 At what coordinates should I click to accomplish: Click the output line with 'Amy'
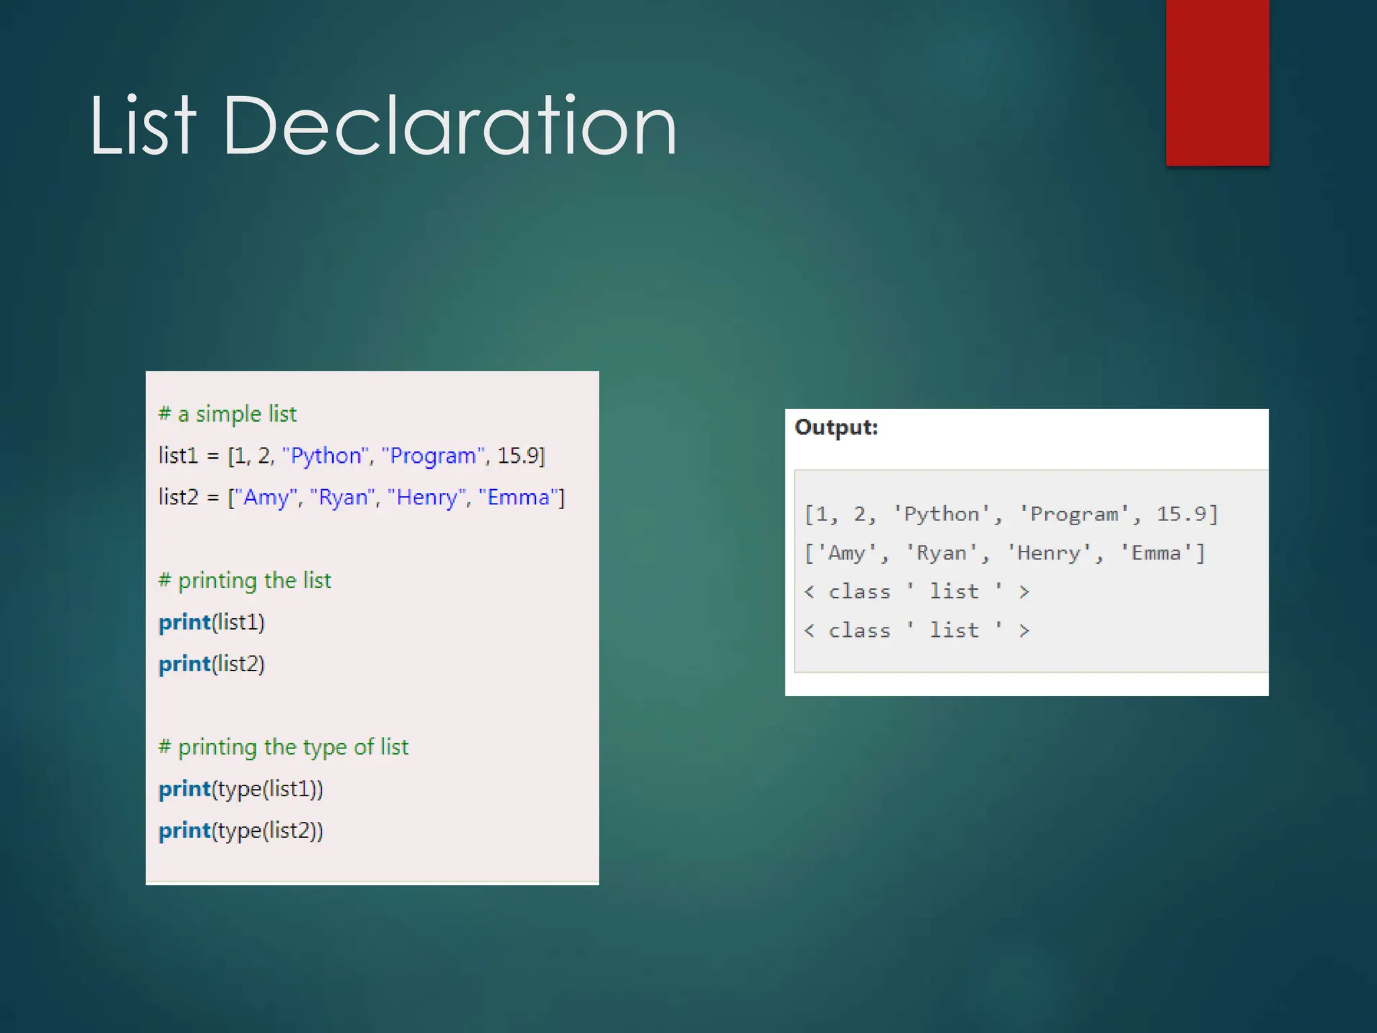click(x=1005, y=553)
